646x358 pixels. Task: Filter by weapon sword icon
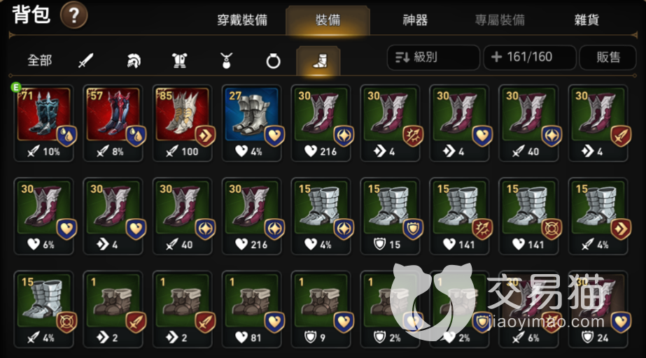pos(85,61)
